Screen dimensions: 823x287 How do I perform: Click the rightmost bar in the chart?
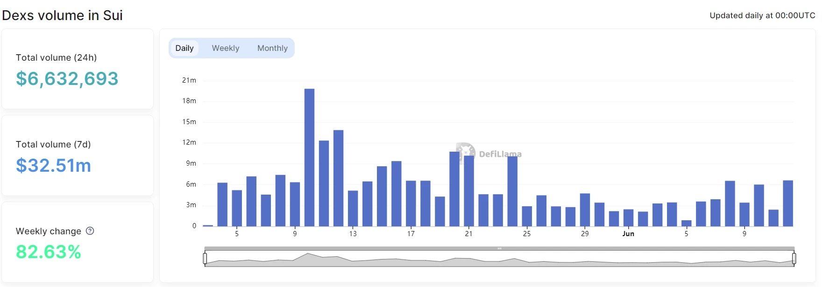[788, 203]
